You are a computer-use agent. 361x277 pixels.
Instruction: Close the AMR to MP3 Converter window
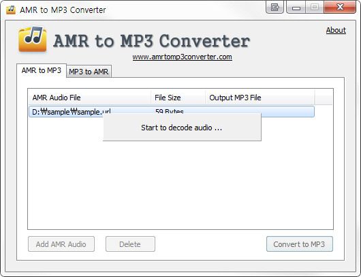(340, 7)
